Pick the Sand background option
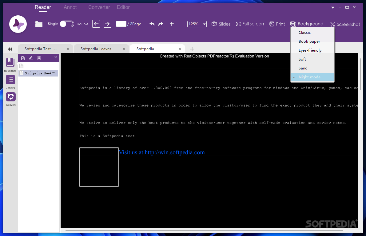The image size is (366, 236). pyautogui.click(x=312, y=68)
